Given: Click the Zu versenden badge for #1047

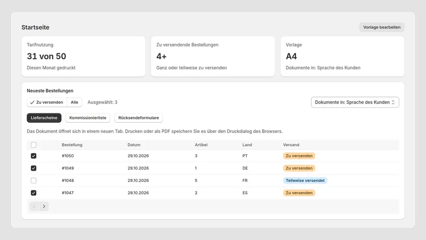Looking at the screenshot, I should tap(299, 193).
